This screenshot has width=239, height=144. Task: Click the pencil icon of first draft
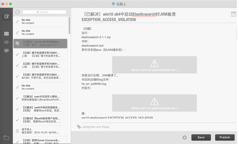pyautogui.click(x=17, y=22)
